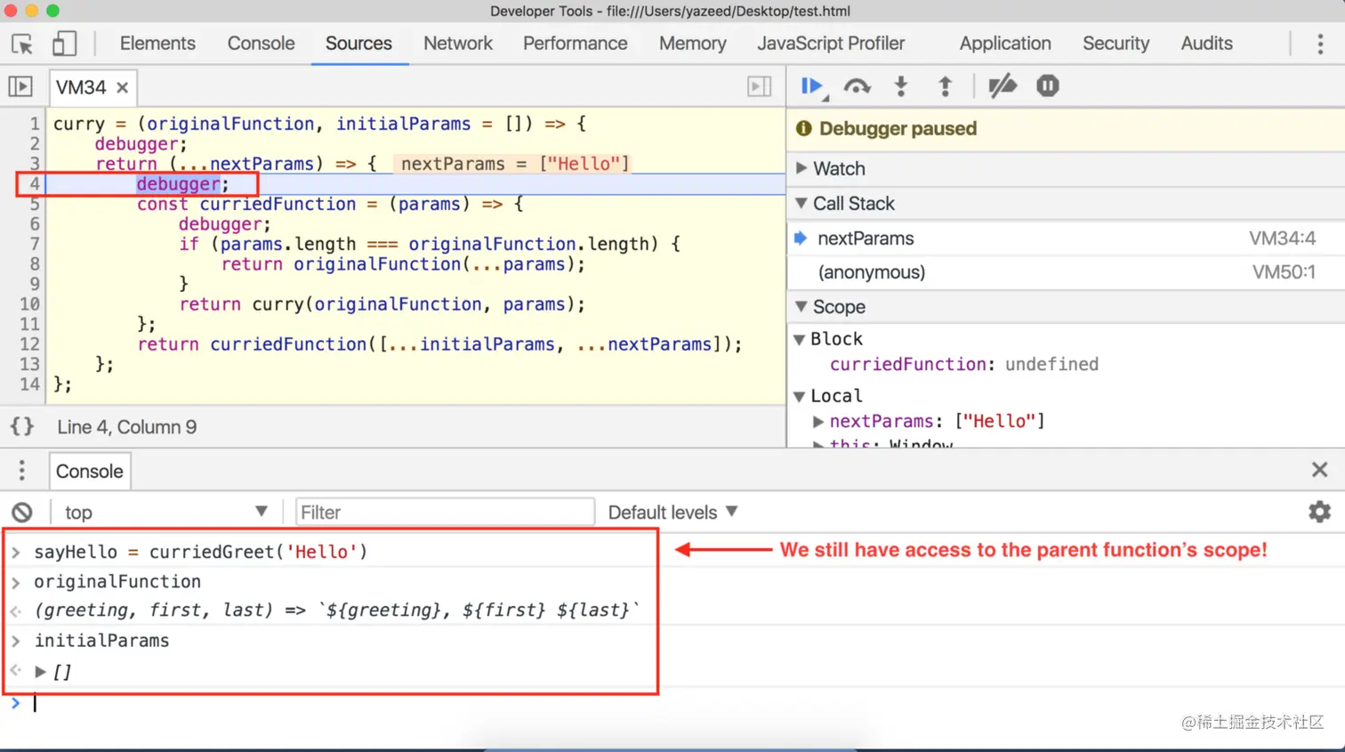
Task: Select the Console drawer tab
Action: [x=89, y=472]
